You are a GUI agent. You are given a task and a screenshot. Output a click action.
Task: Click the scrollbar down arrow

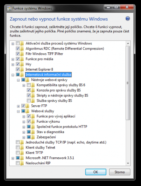point(128,163)
